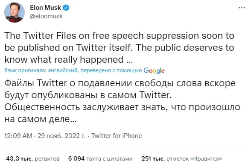
Task: Open the 'Twitter for iPhone' source link
Action: pyautogui.click(x=117, y=136)
